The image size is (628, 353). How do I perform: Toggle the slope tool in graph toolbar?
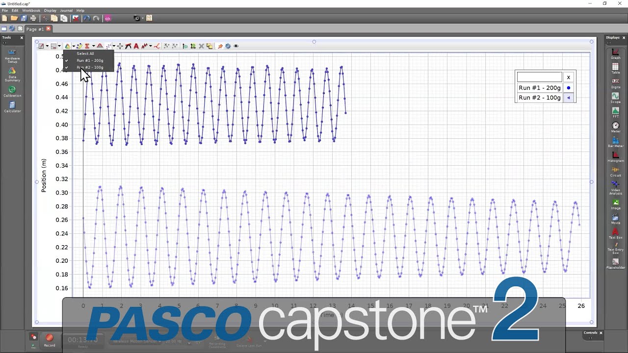128,46
